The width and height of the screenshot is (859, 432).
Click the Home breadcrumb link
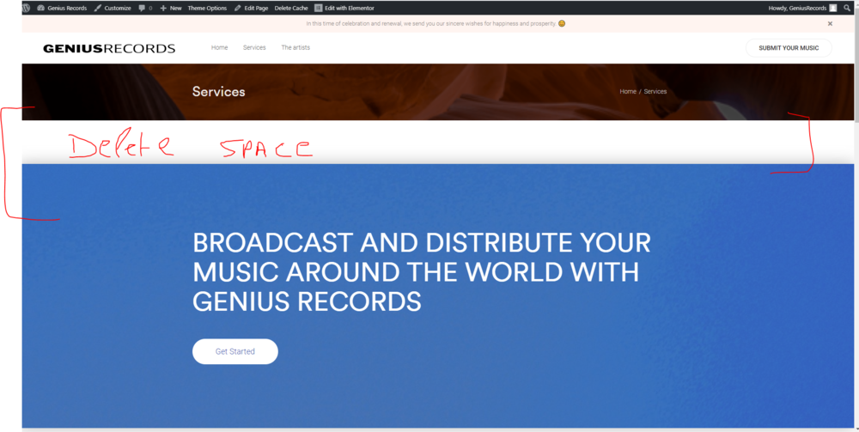tap(628, 91)
